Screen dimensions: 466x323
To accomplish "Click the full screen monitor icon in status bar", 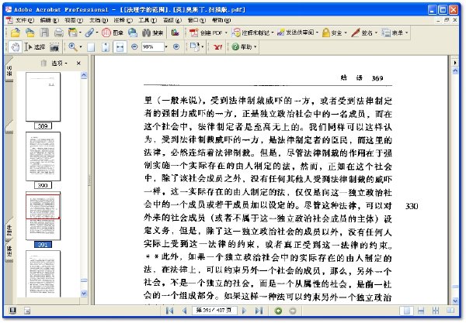I will click(12, 311).
